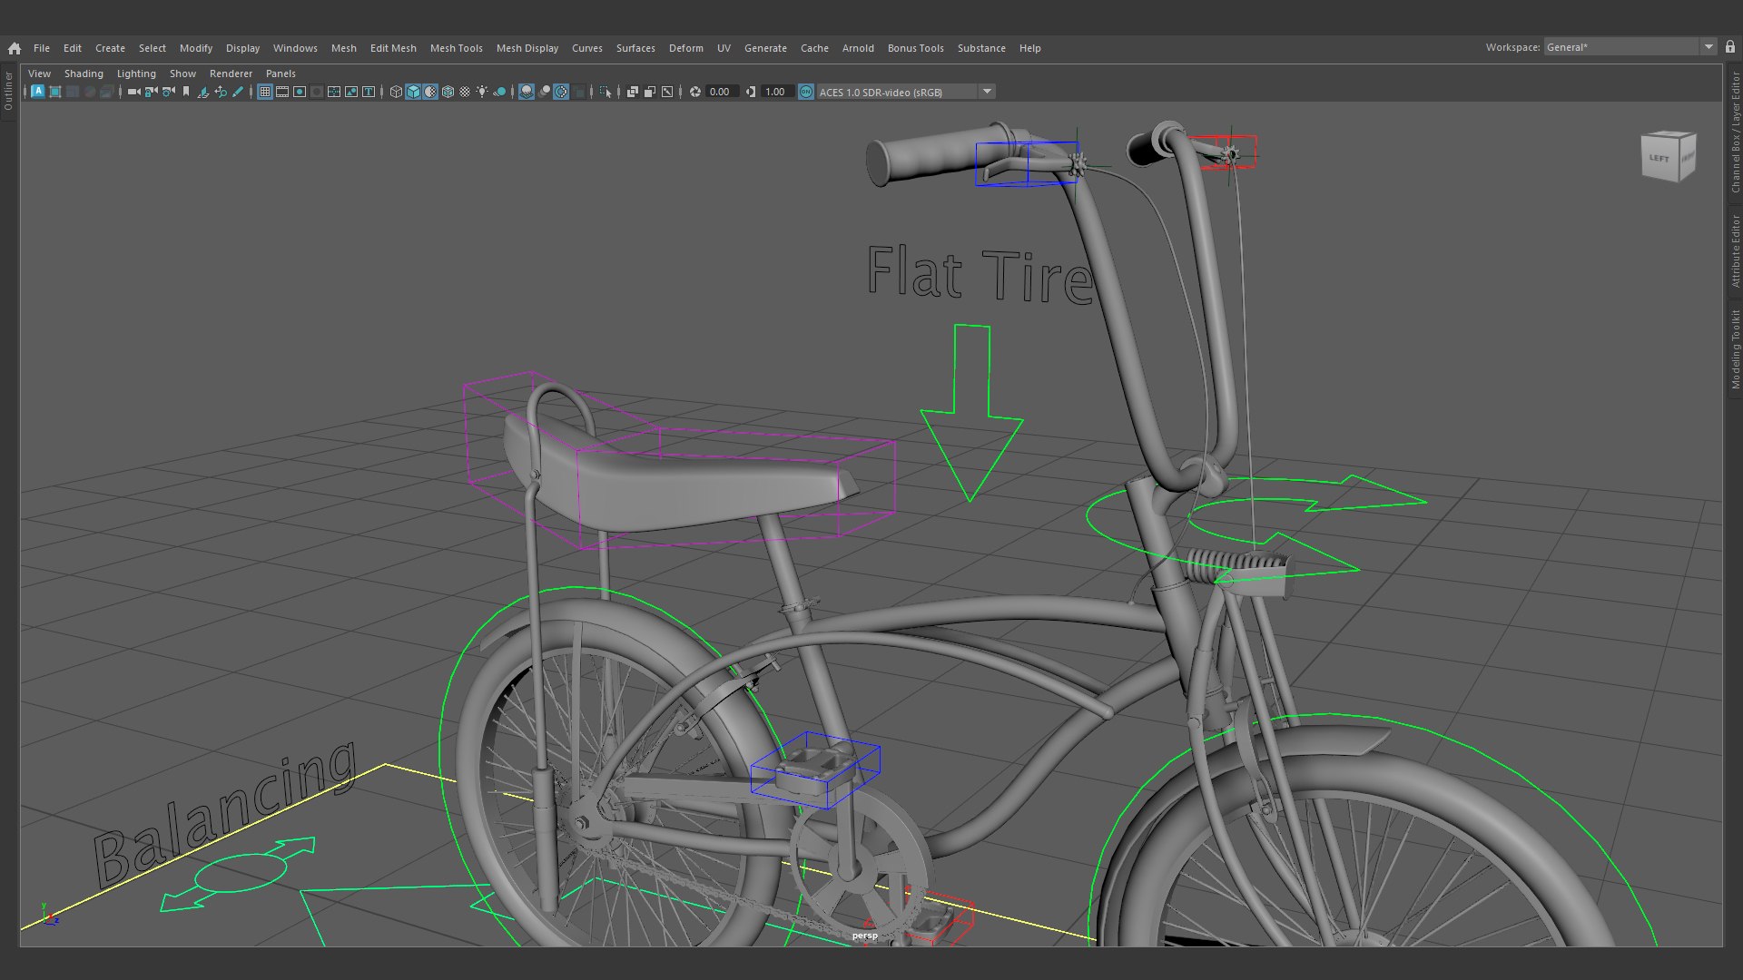Toggle the resolution gate icon
Screen dimensions: 1743x980
click(300, 92)
